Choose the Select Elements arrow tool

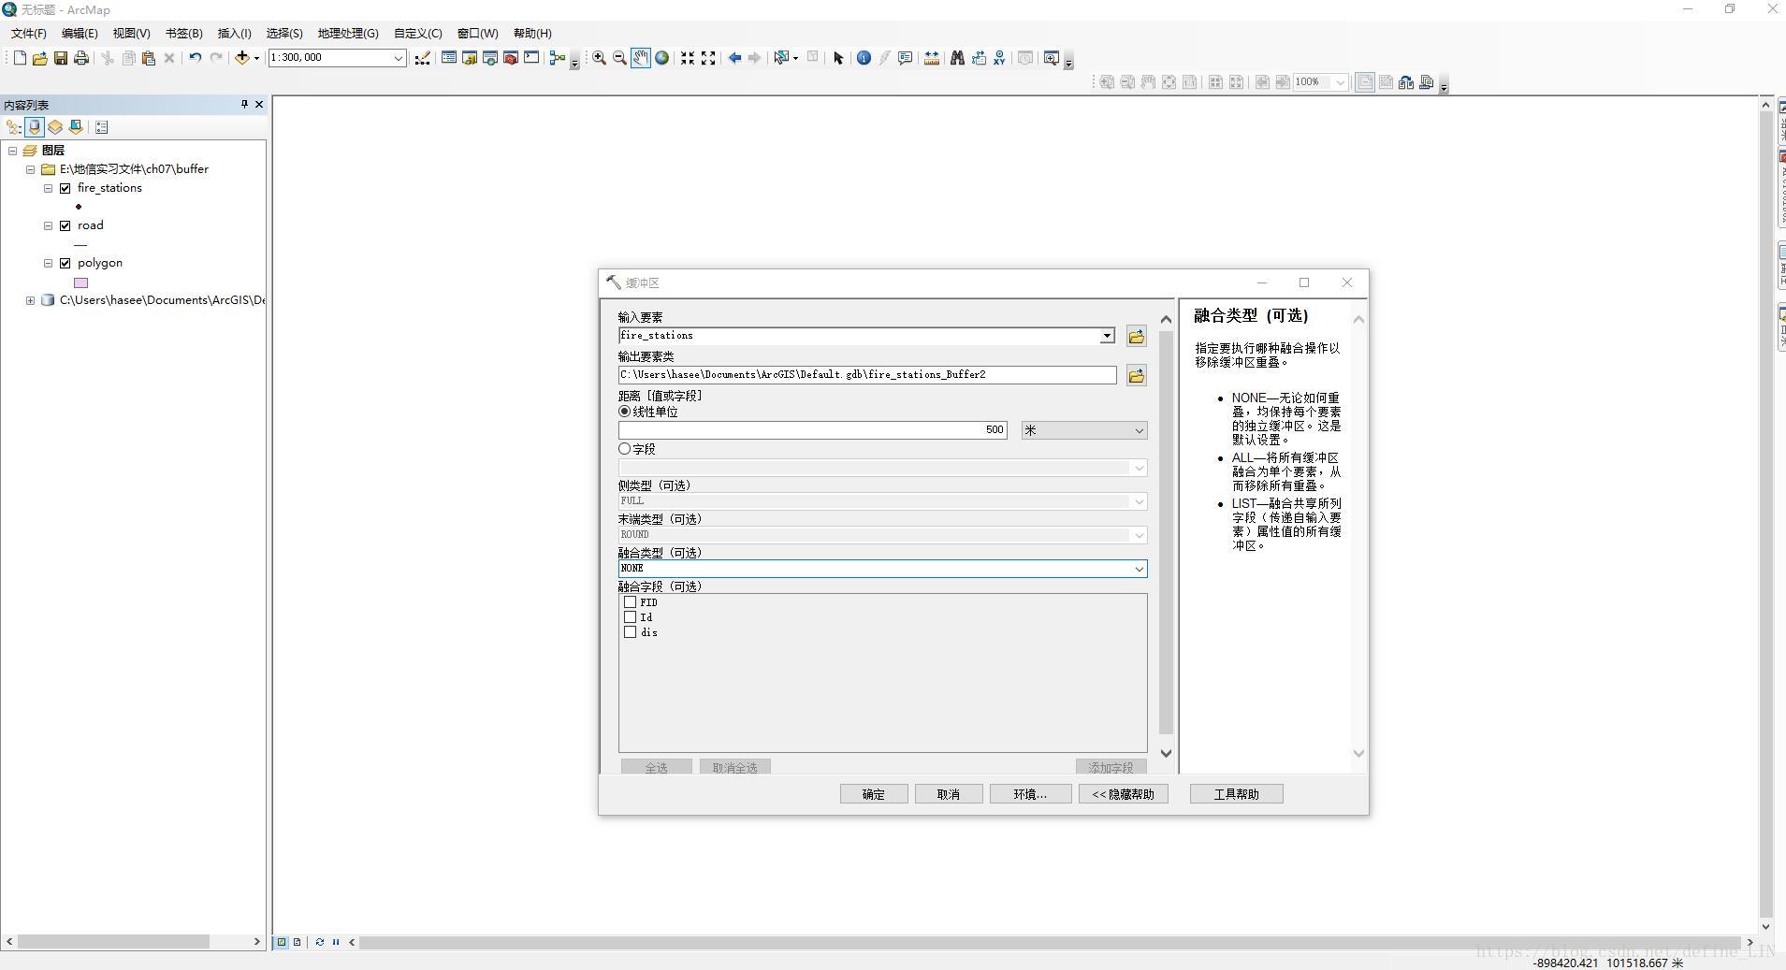(x=838, y=58)
